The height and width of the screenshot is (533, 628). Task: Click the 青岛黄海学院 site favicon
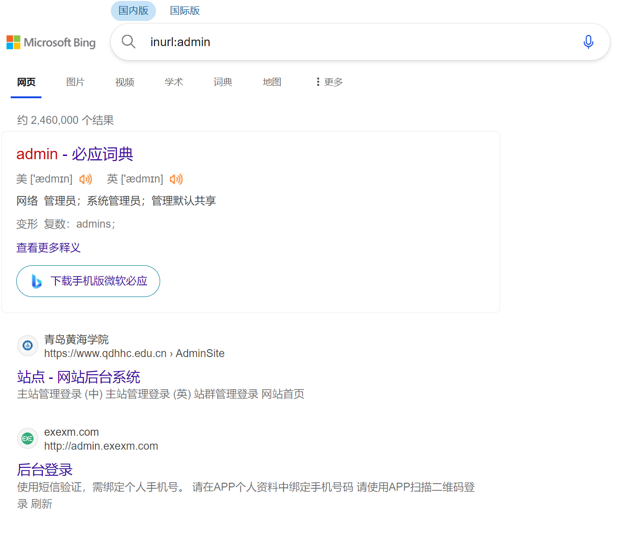point(27,346)
